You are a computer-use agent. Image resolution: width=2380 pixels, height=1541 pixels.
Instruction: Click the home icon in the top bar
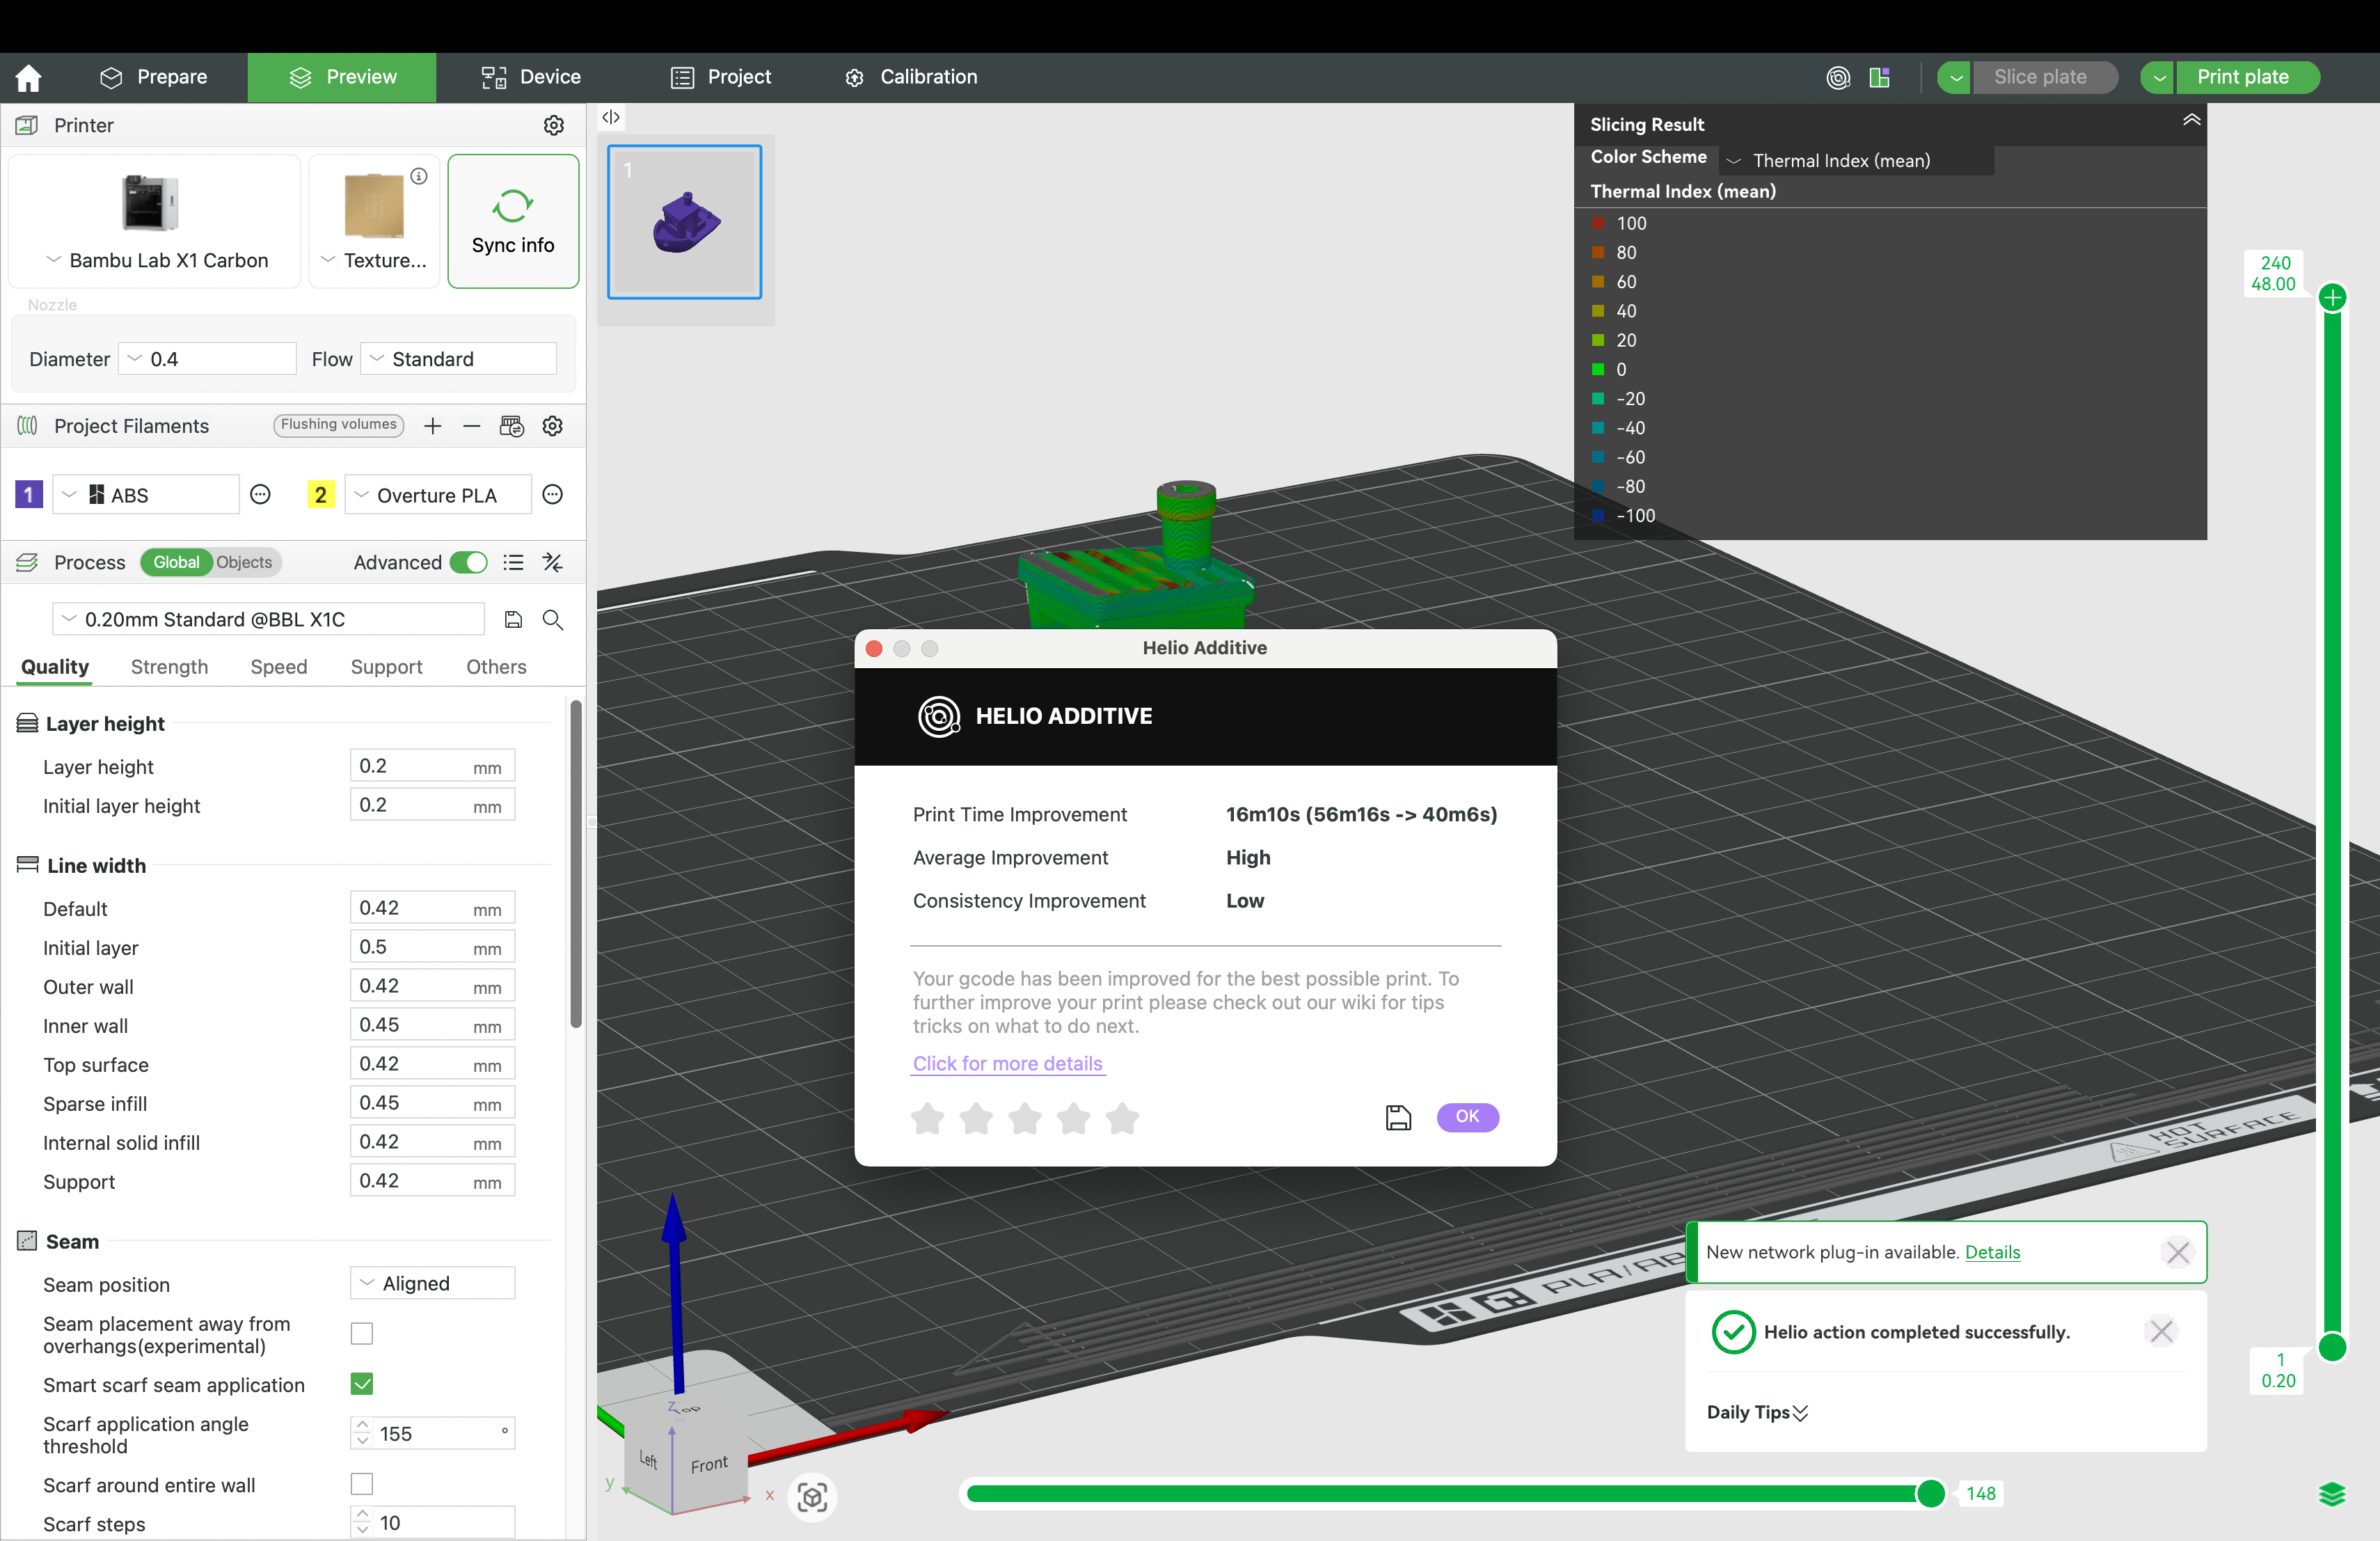(x=29, y=77)
